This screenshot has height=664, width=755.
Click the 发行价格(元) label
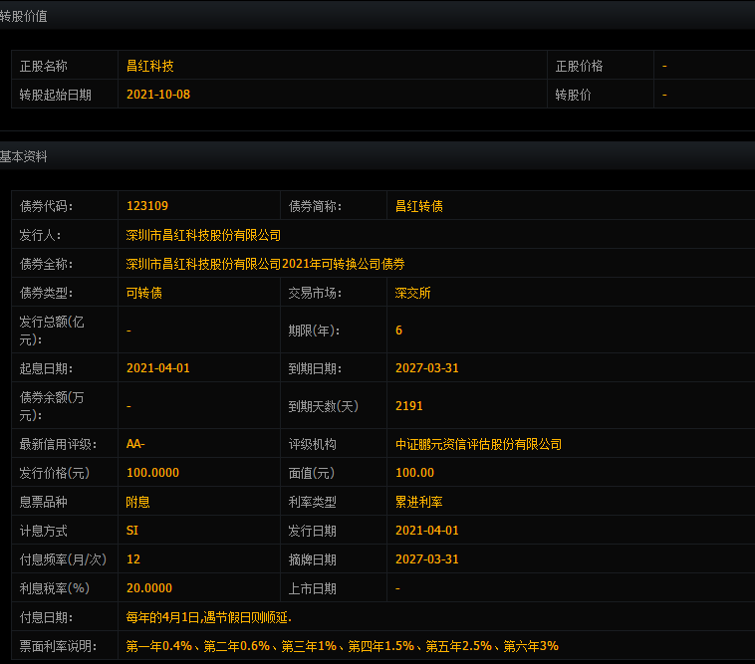[x=55, y=473]
